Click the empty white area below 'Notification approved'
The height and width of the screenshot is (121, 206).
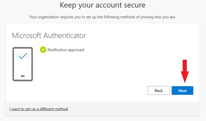[x=92, y=68]
